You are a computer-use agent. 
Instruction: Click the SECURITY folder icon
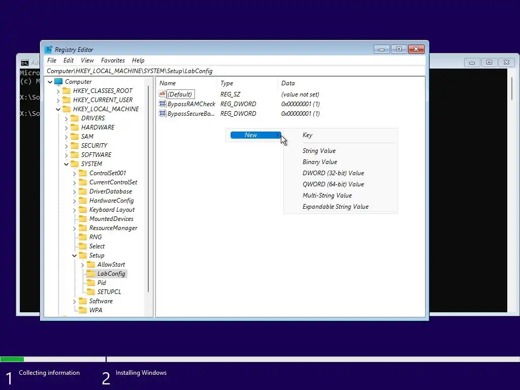tap(75, 146)
